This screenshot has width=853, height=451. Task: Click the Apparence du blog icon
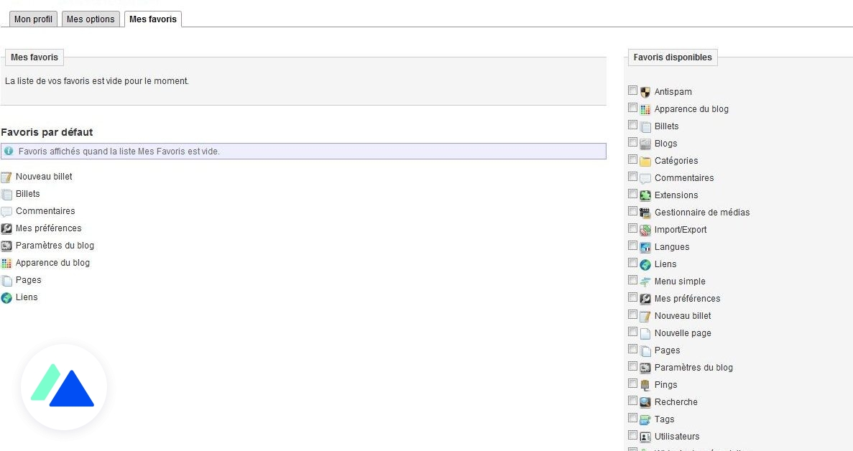coord(645,108)
